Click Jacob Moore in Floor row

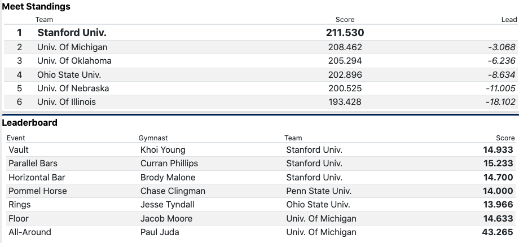pyautogui.click(x=166, y=219)
